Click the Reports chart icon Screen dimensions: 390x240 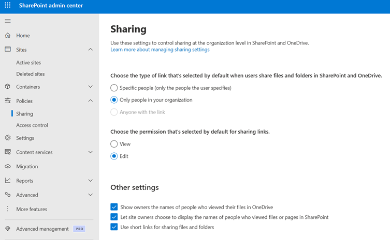8,181
